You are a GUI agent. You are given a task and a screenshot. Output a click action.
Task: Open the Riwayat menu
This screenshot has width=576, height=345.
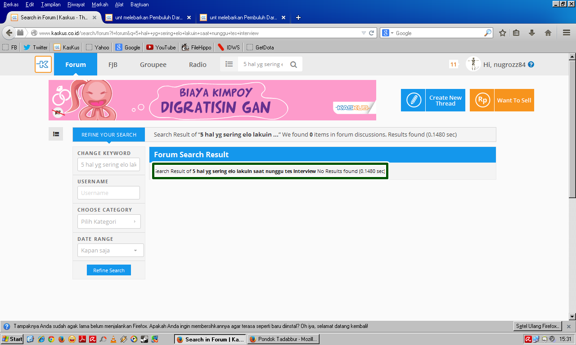tap(76, 4)
